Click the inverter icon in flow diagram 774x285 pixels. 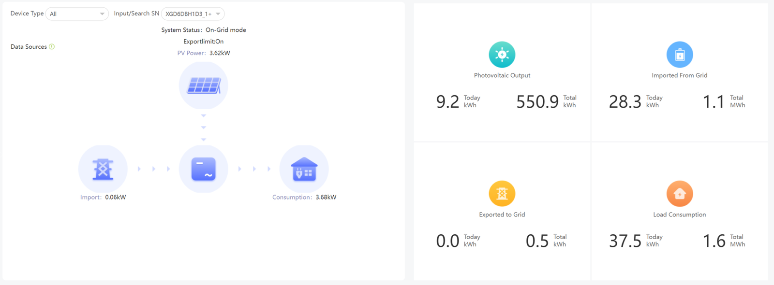coord(204,169)
